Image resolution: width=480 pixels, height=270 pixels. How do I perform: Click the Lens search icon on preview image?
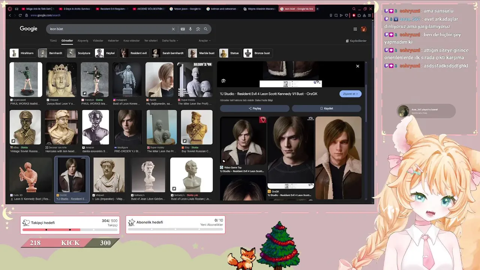[x=223, y=81]
